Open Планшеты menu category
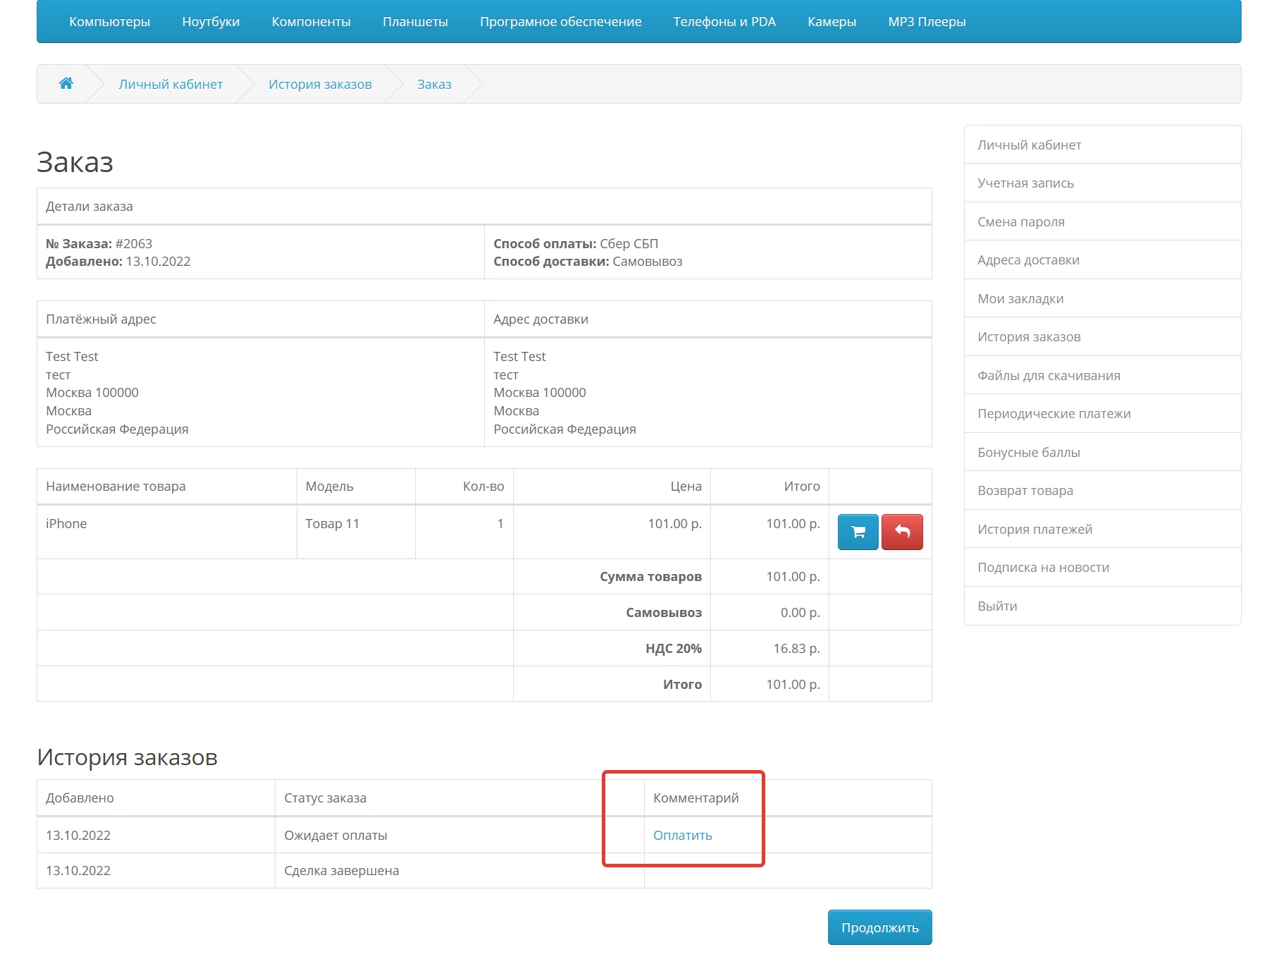1279x971 pixels. click(x=415, y=21)
